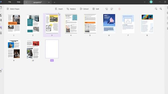
Task: Expand the chevron dropdown in title bar
Action: [x=145, y=2]
